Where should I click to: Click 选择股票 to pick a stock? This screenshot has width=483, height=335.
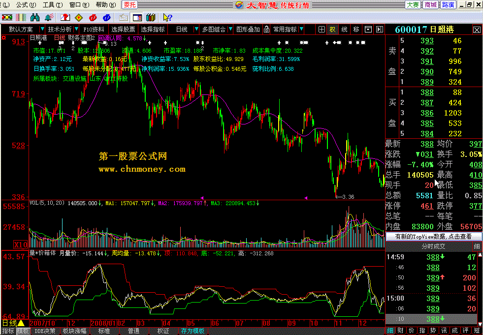(x=123, y=30)
